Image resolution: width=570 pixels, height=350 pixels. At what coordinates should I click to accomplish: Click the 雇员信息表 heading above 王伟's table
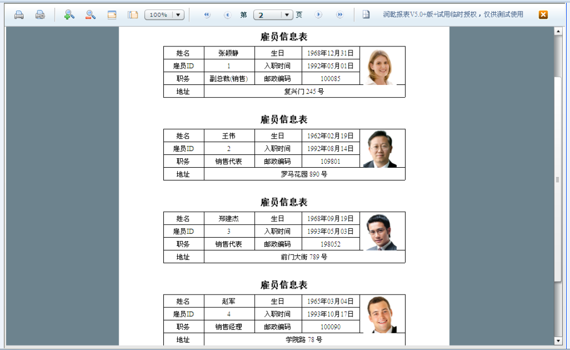(x=284, y=120)
